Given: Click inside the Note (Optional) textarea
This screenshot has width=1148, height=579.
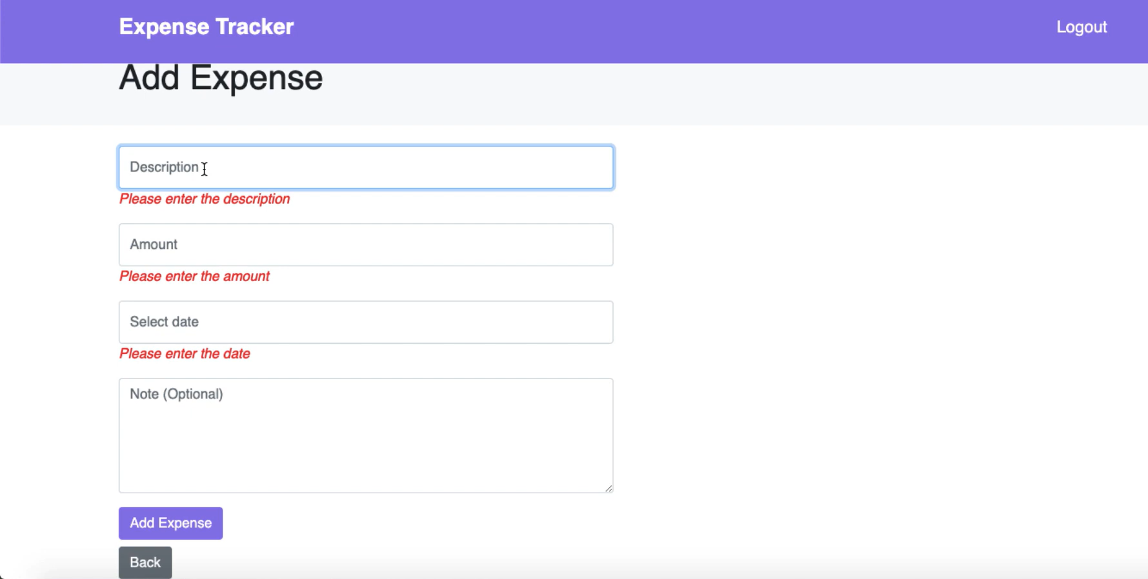Looking at the screenshot, I should [365, 435].
